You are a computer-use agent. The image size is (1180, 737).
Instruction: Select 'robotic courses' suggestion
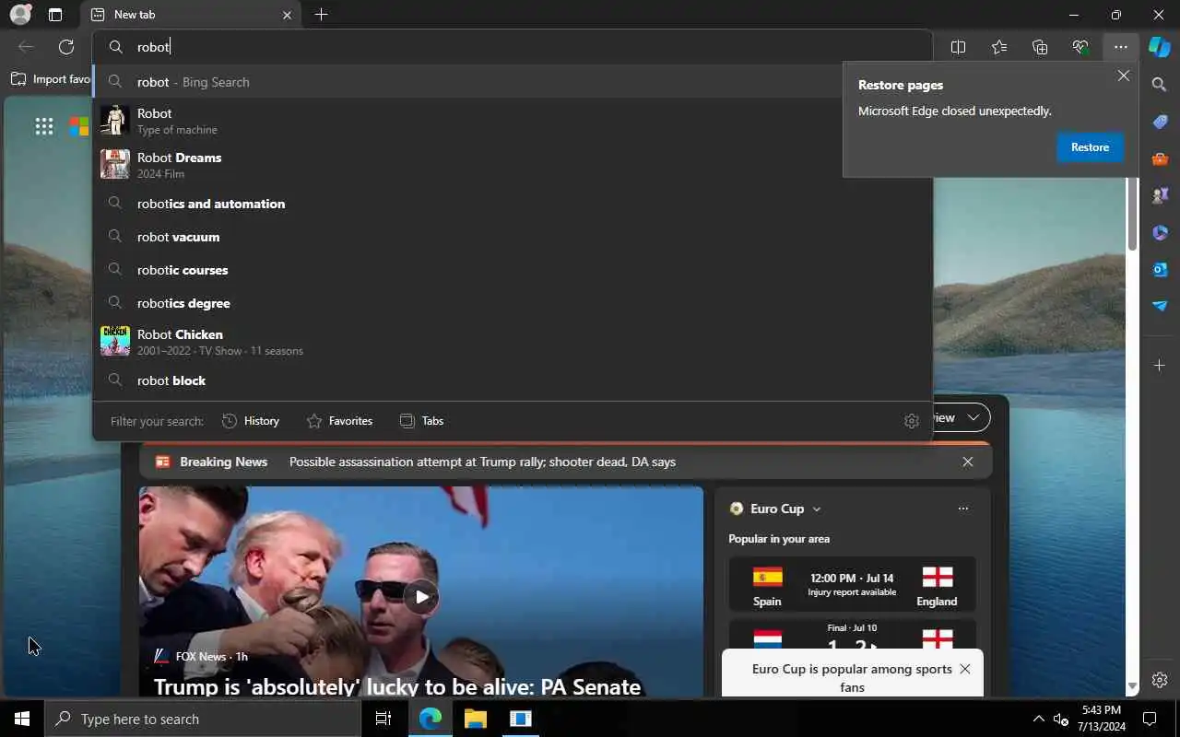point(513,270)
